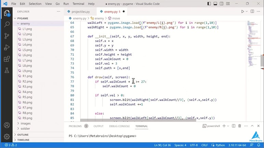Open the run options dropdown arrow
264x148 pixels.
[247, 11]
